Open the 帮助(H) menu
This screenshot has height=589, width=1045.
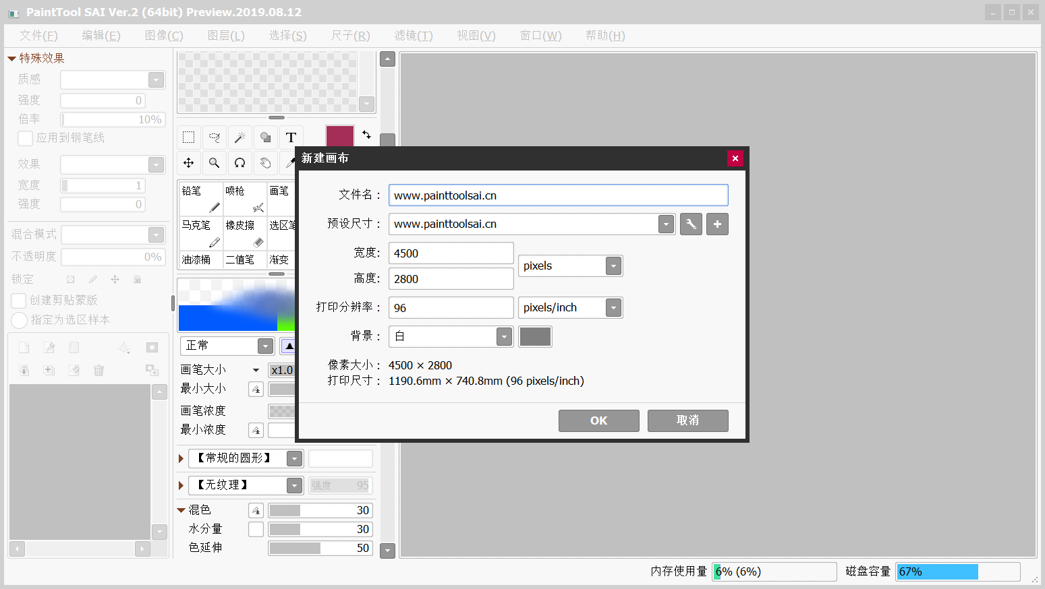point(605,36)
